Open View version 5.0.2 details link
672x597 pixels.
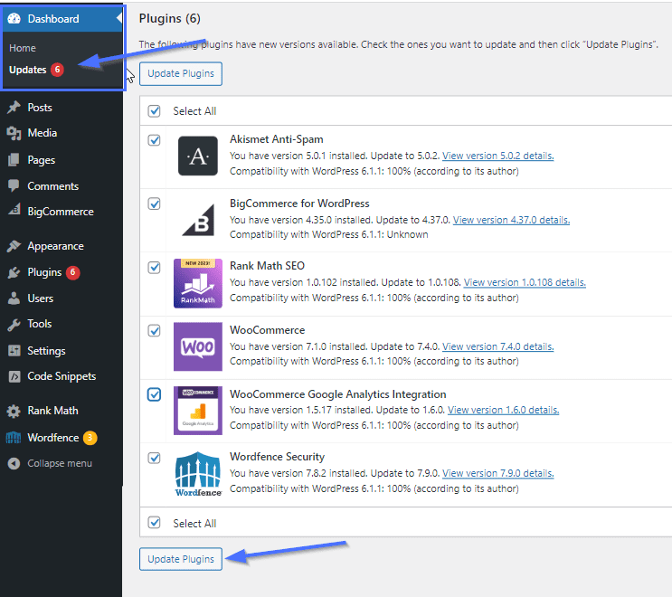tap(497, 156)
